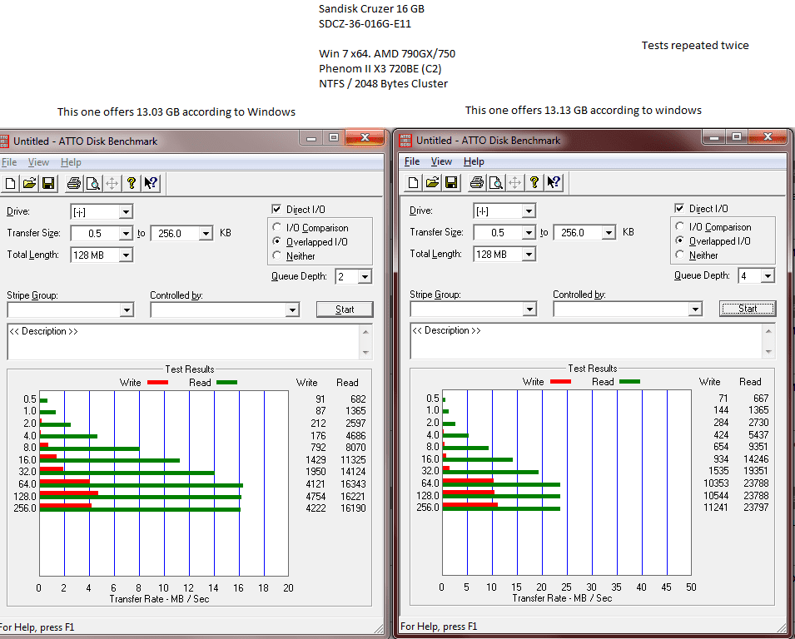Select I/O Comparison radio in left window
Screen dimensions: 795x639
click(x=277, y=227)
